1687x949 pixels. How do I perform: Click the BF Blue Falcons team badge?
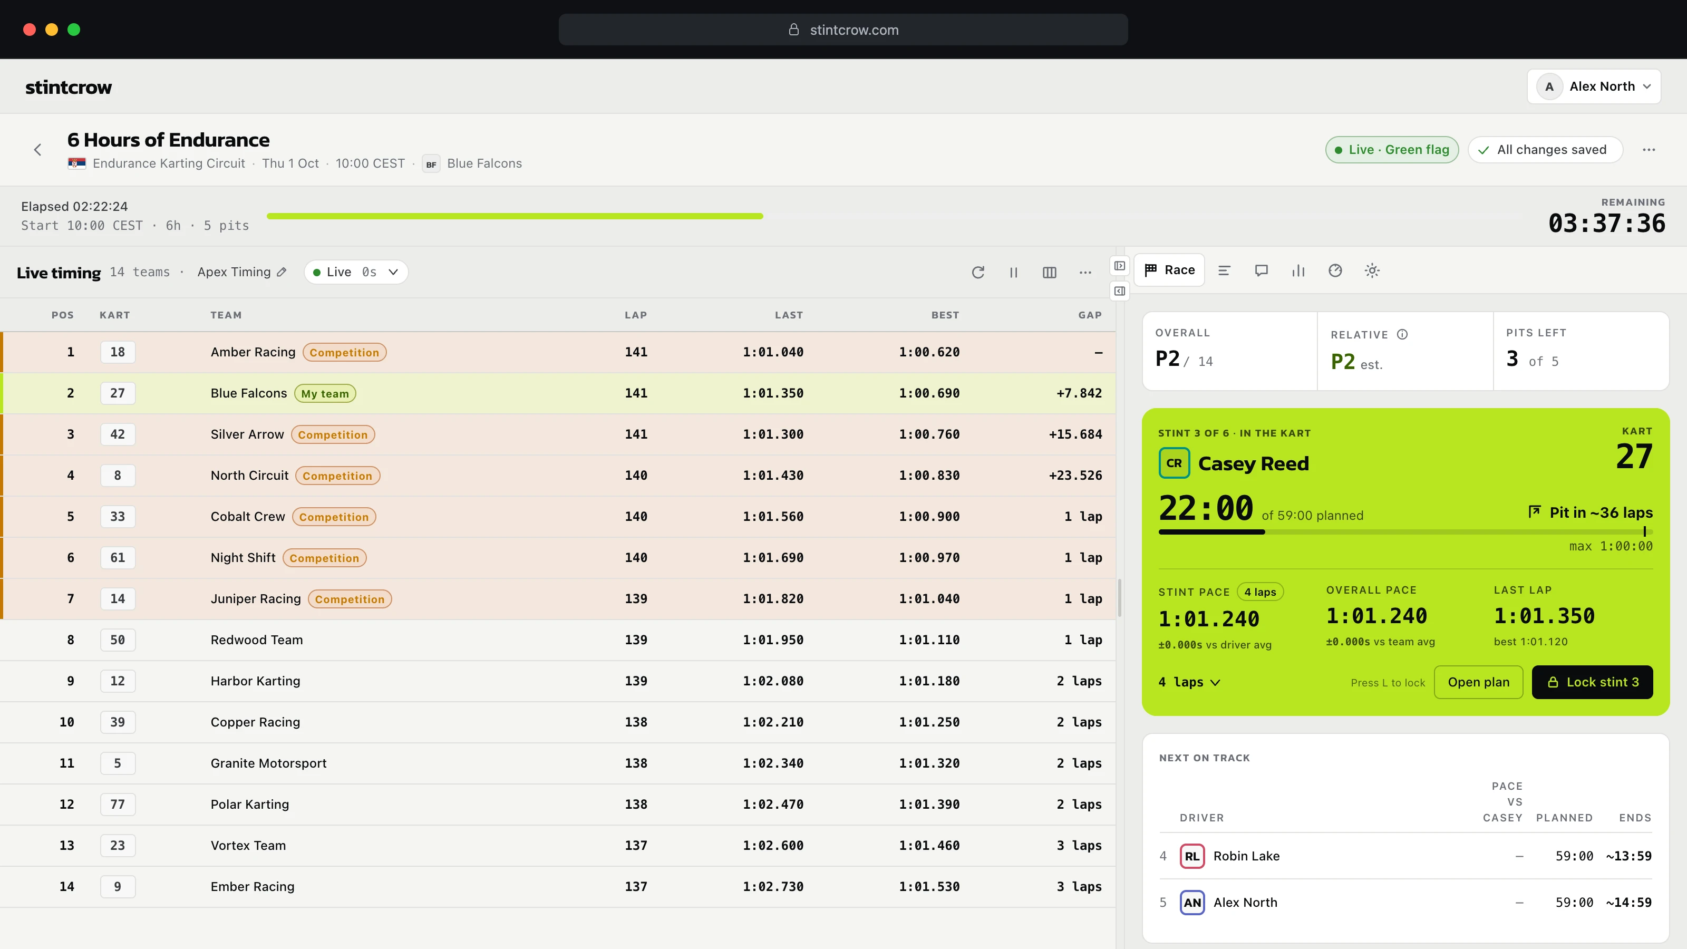[431, 164]
